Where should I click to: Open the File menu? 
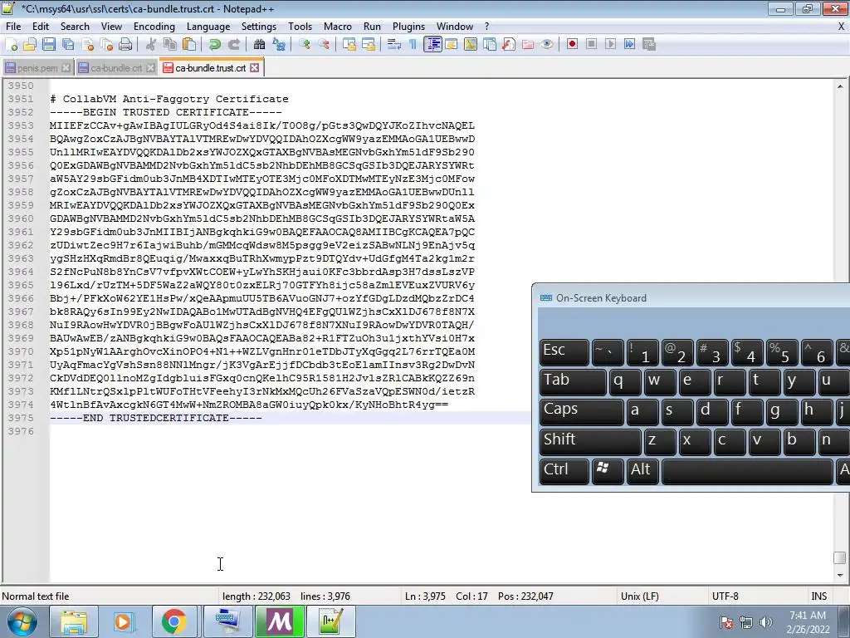(x=13, y=27)
